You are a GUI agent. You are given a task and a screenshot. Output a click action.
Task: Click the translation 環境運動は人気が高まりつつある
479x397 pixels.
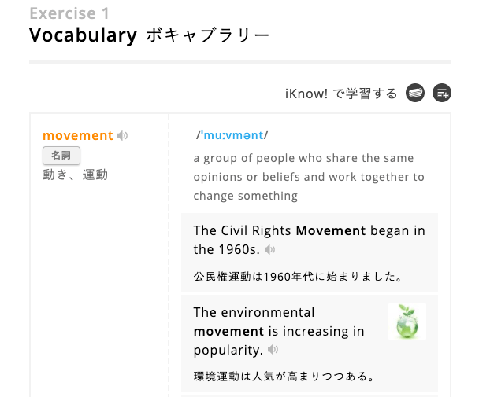[283, 376]
